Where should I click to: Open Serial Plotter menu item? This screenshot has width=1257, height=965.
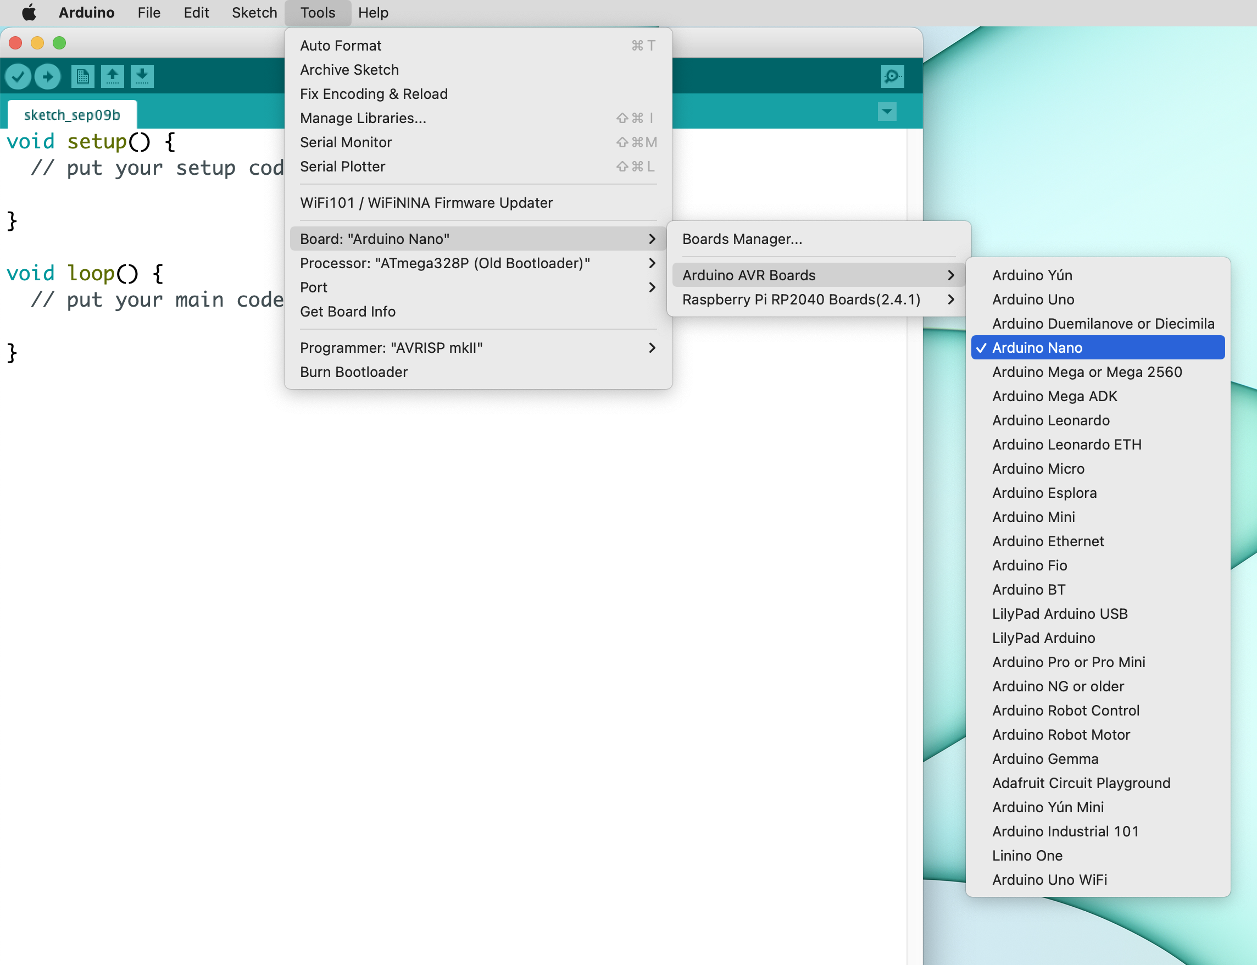point(479,166)
